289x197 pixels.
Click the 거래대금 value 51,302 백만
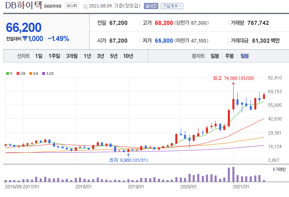click(266, 41)
